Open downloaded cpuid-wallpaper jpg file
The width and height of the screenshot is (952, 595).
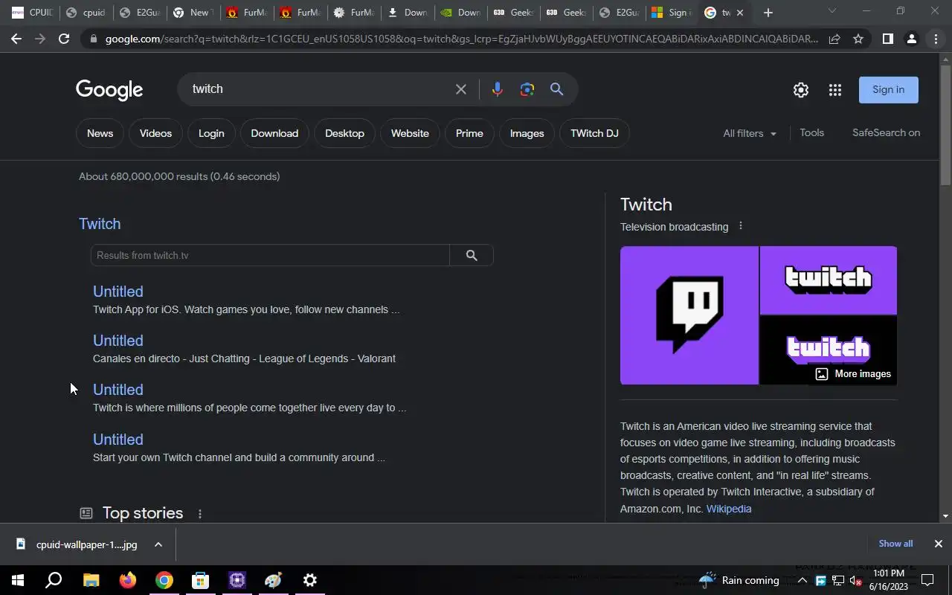click(x=77, y=544)
